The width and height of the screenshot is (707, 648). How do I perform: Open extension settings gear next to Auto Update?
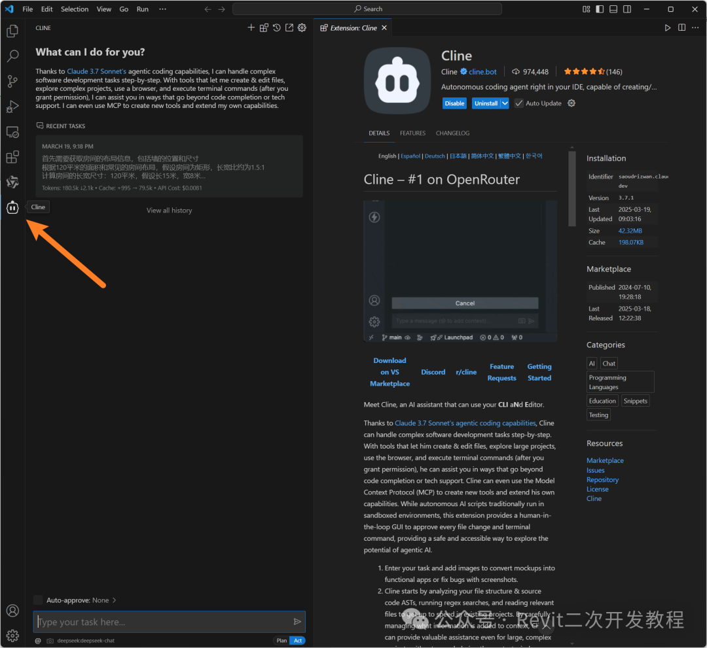click(x=571, y=103)
